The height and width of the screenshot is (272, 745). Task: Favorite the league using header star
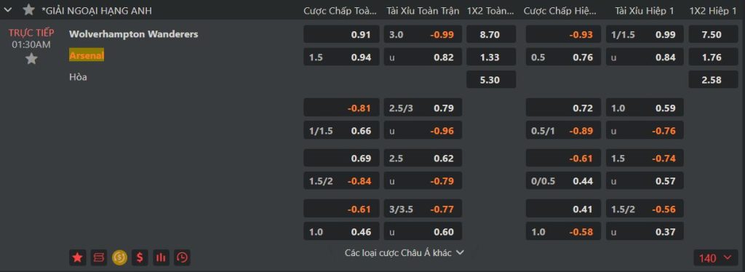point(29,9)
